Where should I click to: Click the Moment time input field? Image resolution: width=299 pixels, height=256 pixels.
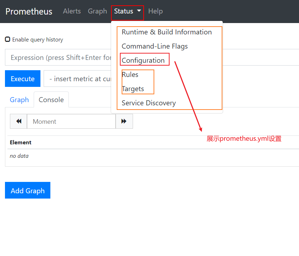coord(71,121)
